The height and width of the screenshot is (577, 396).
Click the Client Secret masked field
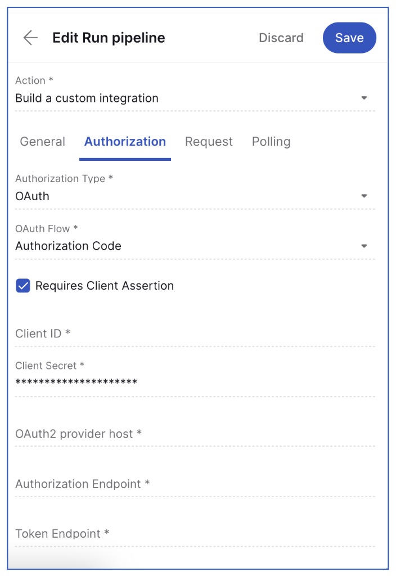(x=195, y=382)
